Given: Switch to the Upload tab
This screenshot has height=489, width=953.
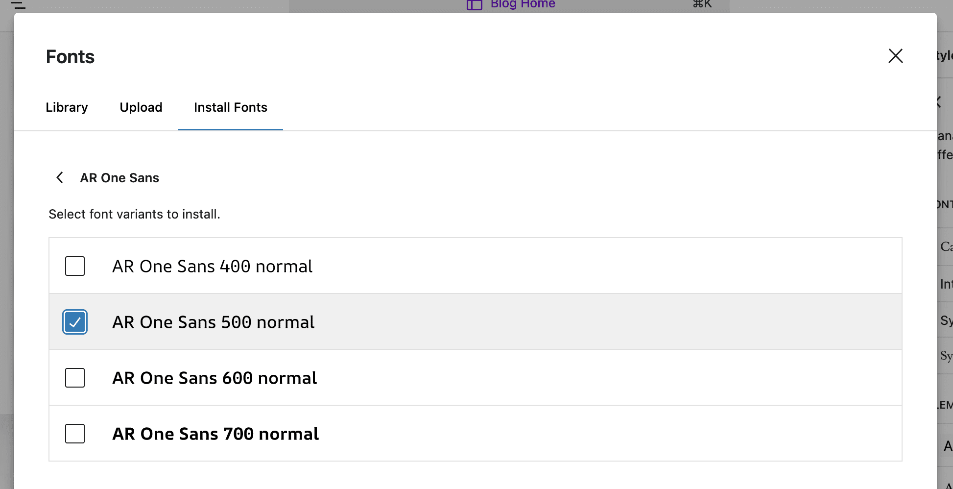Looking at the screenshot, I should click(141, 107).
